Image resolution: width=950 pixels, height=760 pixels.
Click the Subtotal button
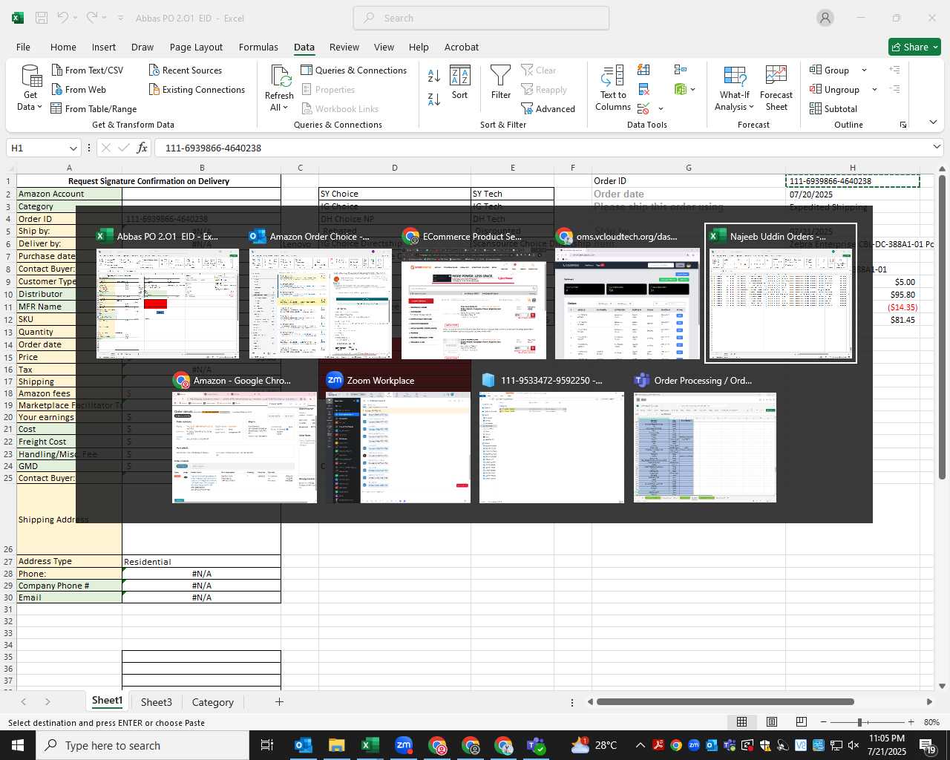click(833, 108)
